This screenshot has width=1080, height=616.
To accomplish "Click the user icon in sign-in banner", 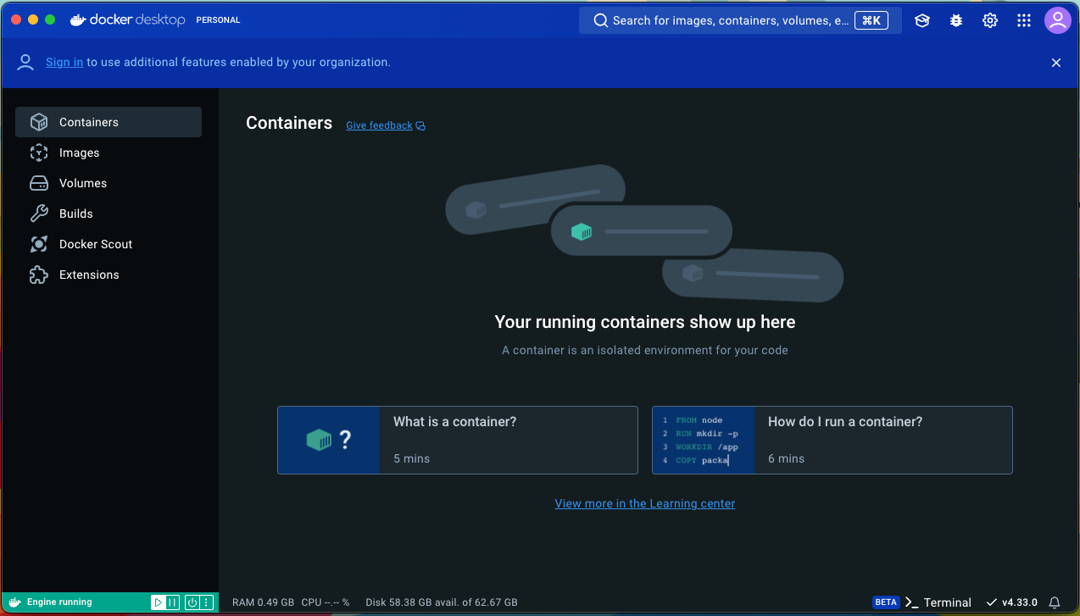I will tap(26, 62).
